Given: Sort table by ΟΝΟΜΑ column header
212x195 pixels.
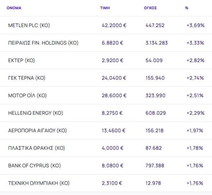Looking at the screenshot, I should click(x=14, y=8).
